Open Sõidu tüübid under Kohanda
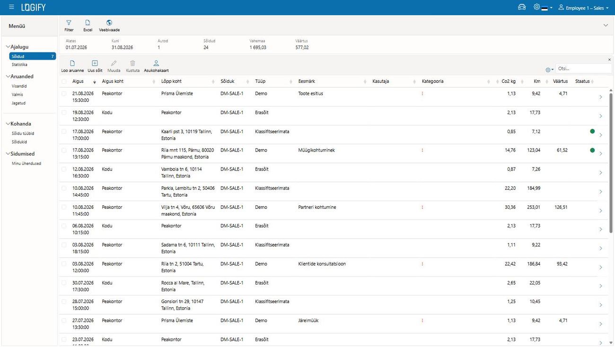 click(x=23, y=133)
